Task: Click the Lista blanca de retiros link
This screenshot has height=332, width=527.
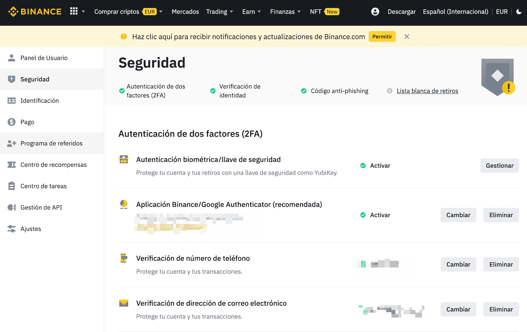Action: click(x=427, y=91)
